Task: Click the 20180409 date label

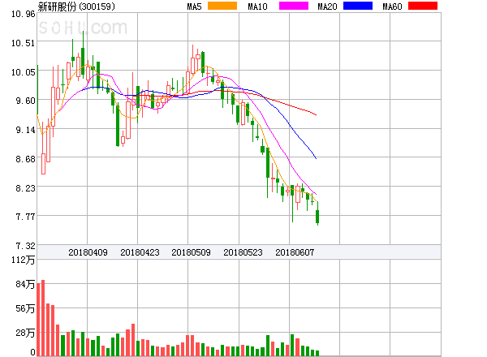Action: click(88, 252)
